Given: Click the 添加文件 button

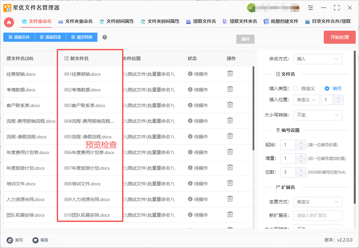Looking at the screenshot, I should [x=19, y=37].
